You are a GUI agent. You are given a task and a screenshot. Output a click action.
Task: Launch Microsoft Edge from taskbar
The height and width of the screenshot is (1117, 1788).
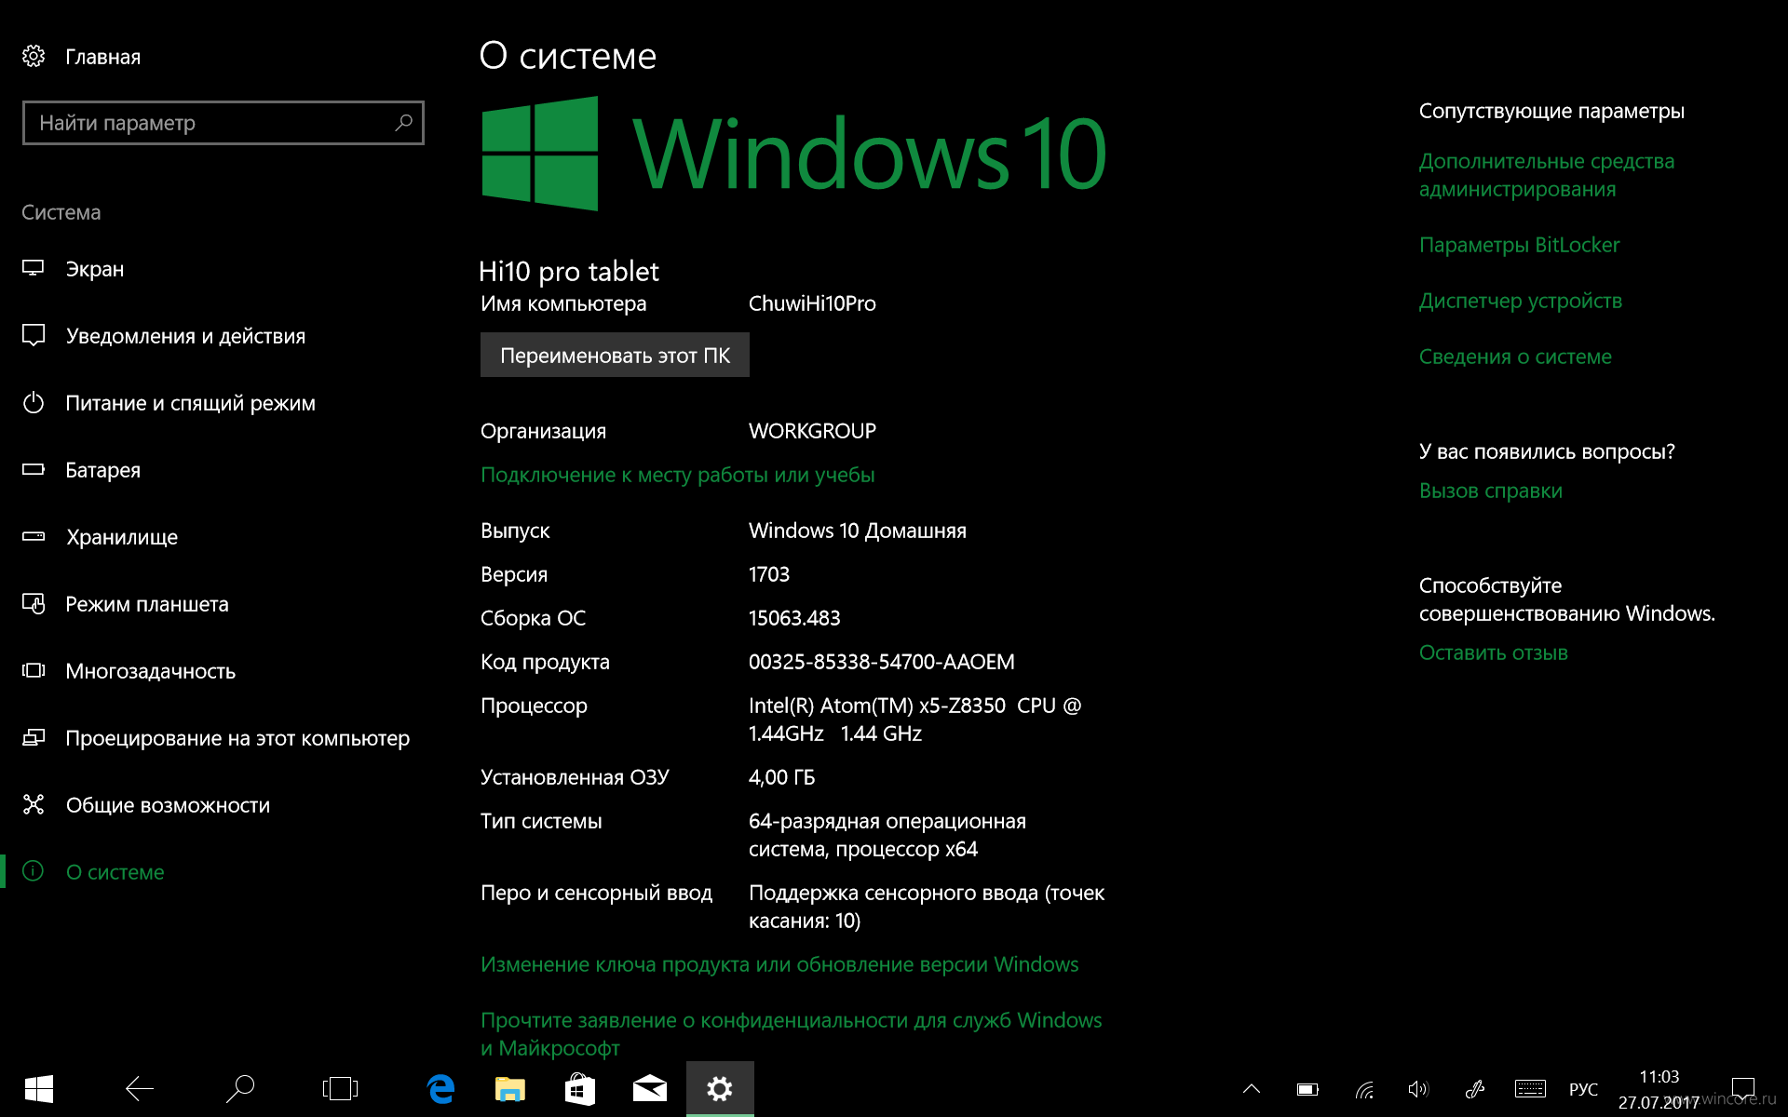(440, 1089)
